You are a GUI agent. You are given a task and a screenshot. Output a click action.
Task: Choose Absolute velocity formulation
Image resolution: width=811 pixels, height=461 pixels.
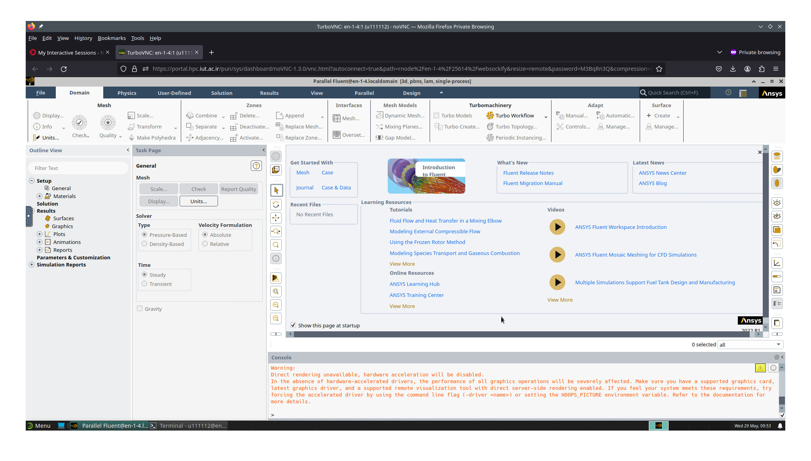[205, 235]
